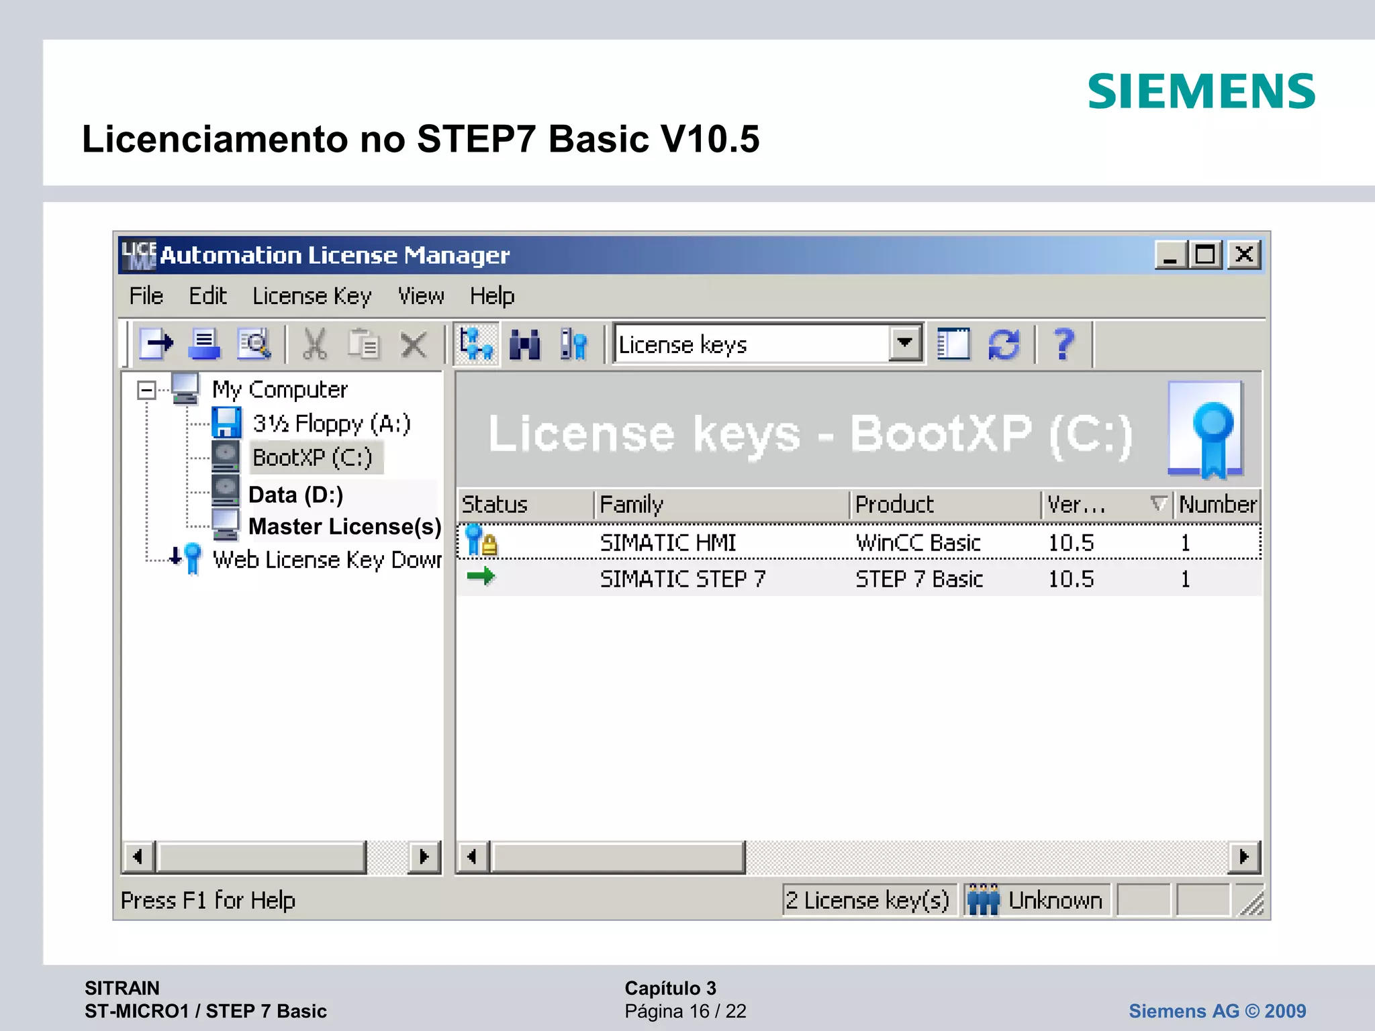Screen dimensions: 1375x1031
Task: Open the File menu
Action: pyautogui.click(x=146, y=296)
